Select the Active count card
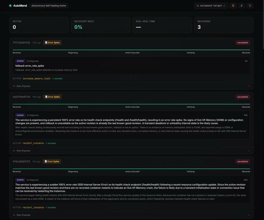 39,25
